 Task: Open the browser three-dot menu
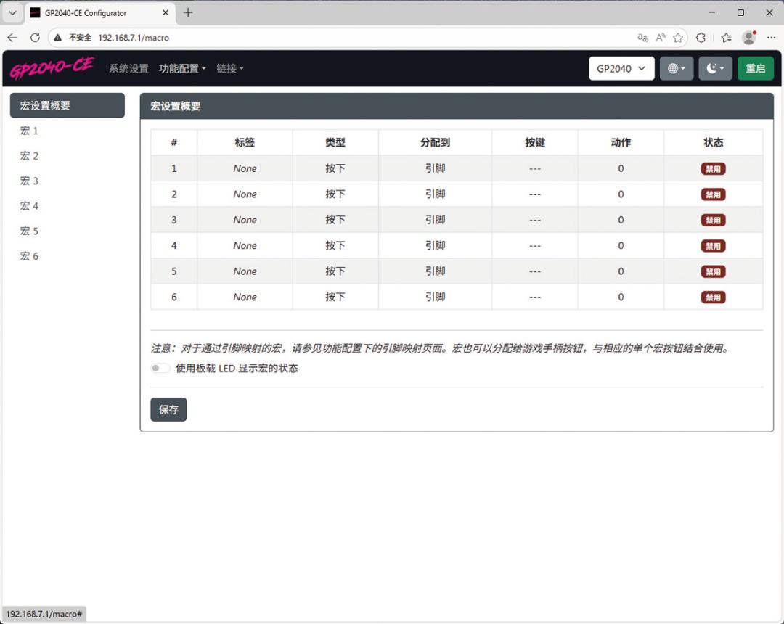pyautogui.click(x=771, y=38)
